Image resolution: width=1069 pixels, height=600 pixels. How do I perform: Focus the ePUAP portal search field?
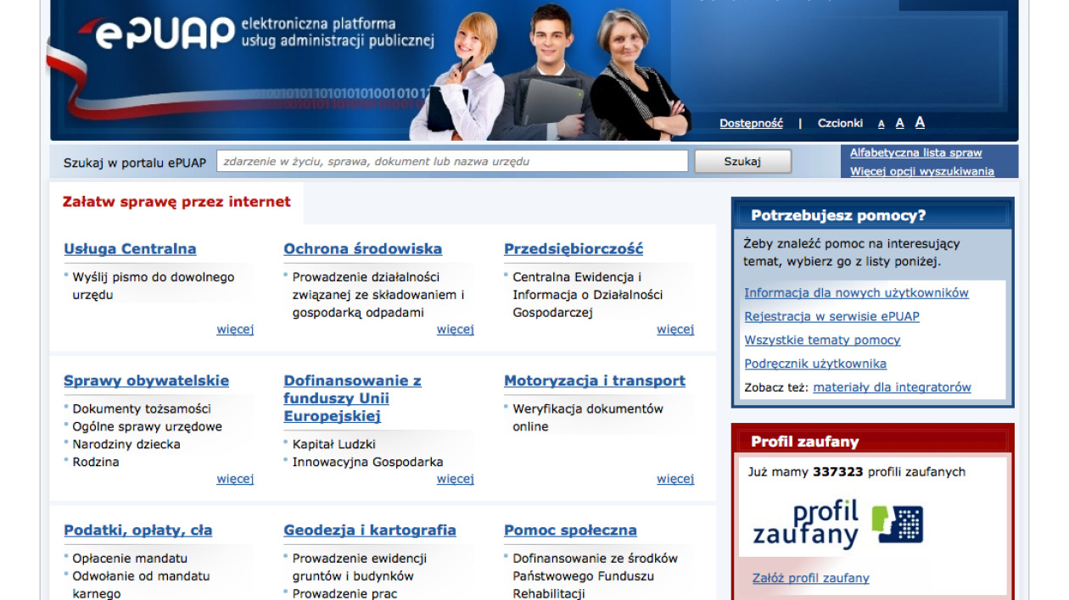452,161
